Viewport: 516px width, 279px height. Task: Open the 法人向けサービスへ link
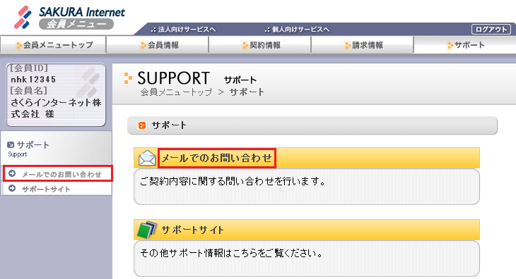183,29
